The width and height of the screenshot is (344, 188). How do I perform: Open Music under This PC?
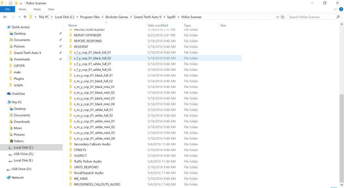point(18,128)
